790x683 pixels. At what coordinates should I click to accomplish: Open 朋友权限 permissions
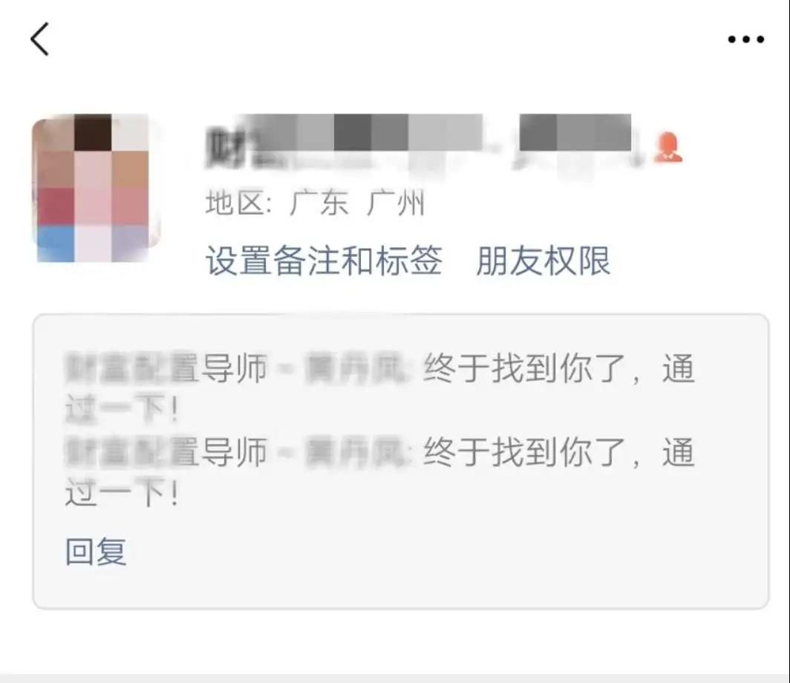543,261
